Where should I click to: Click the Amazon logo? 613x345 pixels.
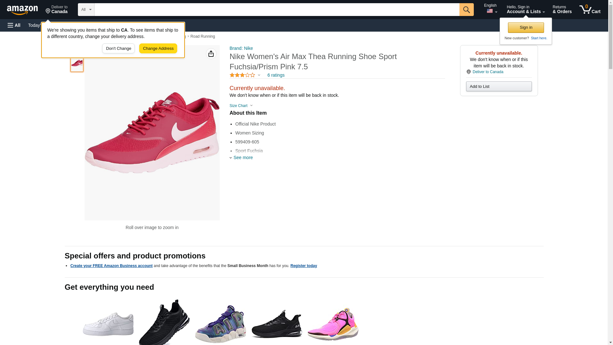point(22,10)
